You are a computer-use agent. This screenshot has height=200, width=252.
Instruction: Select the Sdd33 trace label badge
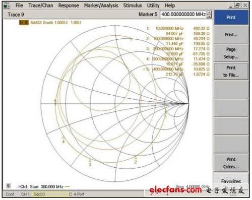[24, 23]
